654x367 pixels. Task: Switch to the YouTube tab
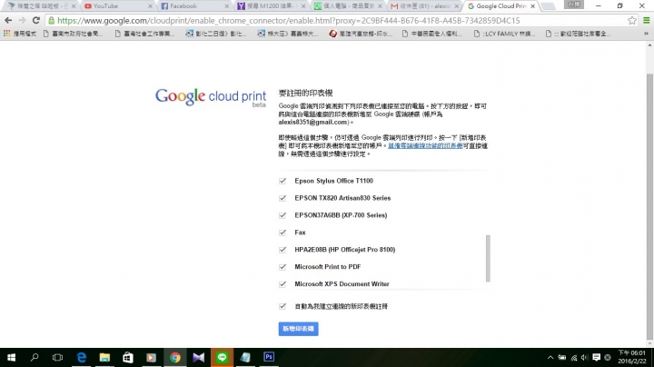pos(117,5)
